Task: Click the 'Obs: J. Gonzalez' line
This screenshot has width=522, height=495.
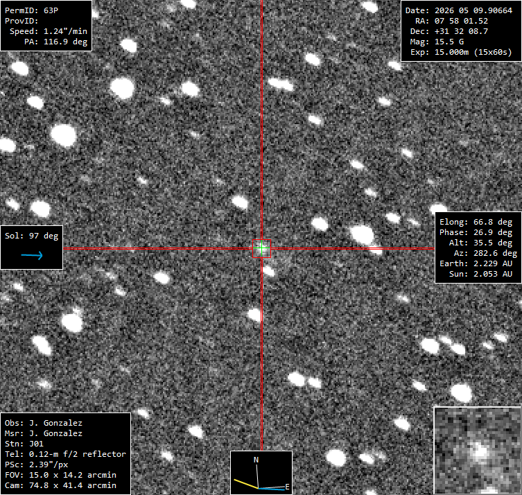Action: pyautogui.click(x=43, y=423)
